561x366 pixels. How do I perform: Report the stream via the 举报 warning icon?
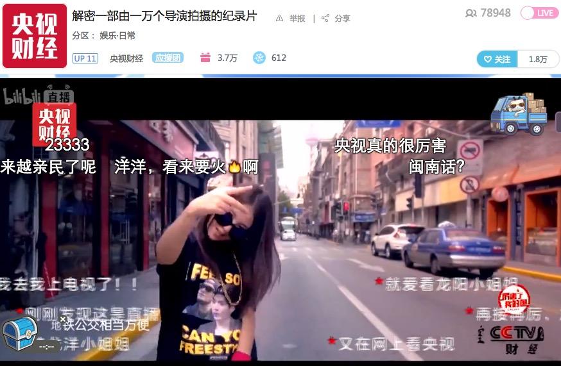pyautogui.click(x=280, y=19)
